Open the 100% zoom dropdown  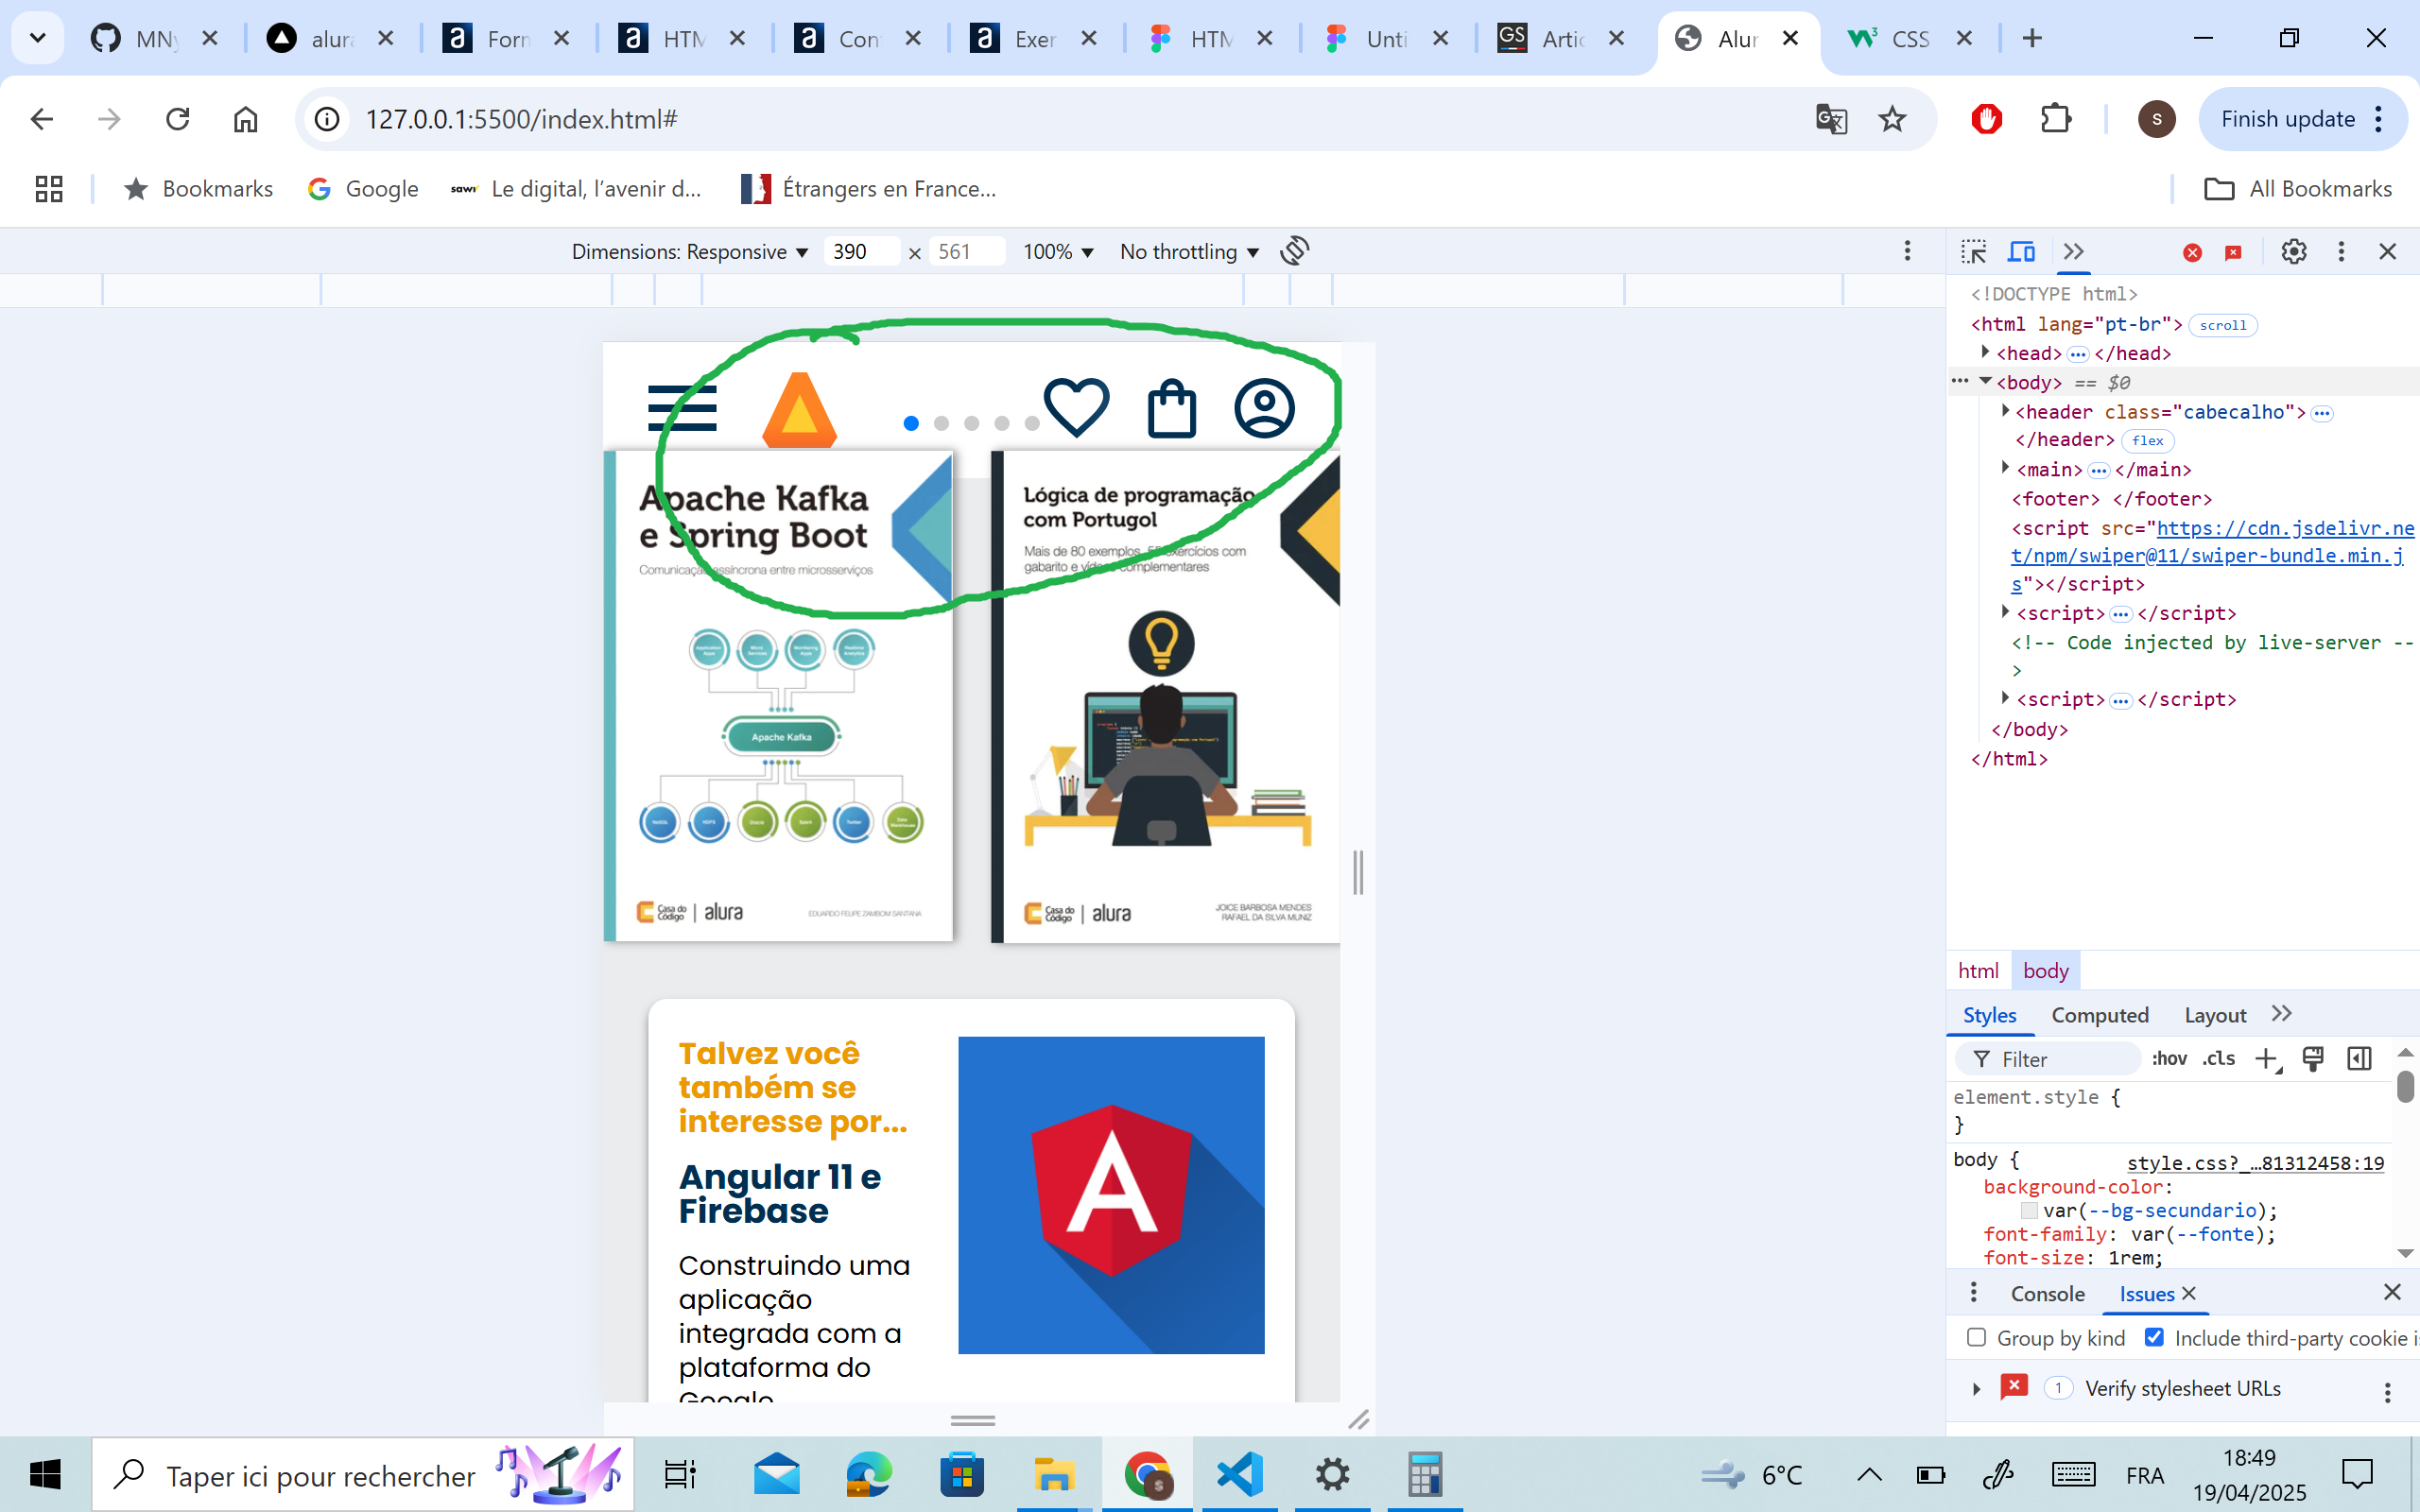(1058, 252)
